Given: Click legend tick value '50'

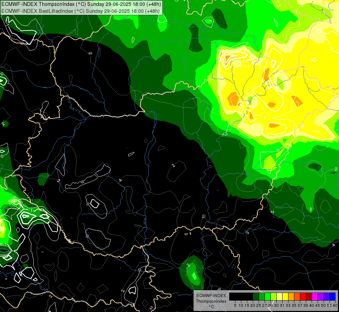Looking at the screenshot, I should coord(323,305).
